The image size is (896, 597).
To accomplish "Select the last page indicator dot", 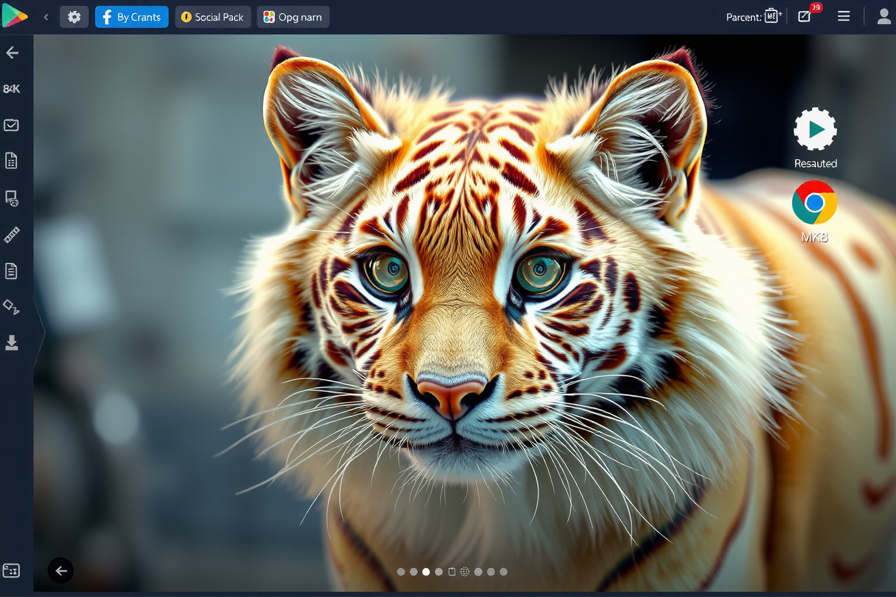I will (x=503, y=572).
